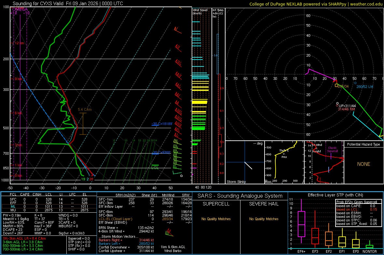384x255 pixels.
Task: Click the Theta-E v. Pres inset label
Action: tap(284, 154)
